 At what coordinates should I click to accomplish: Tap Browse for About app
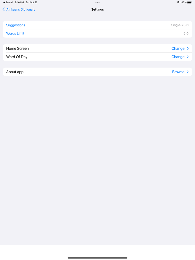tap(178, 72)
